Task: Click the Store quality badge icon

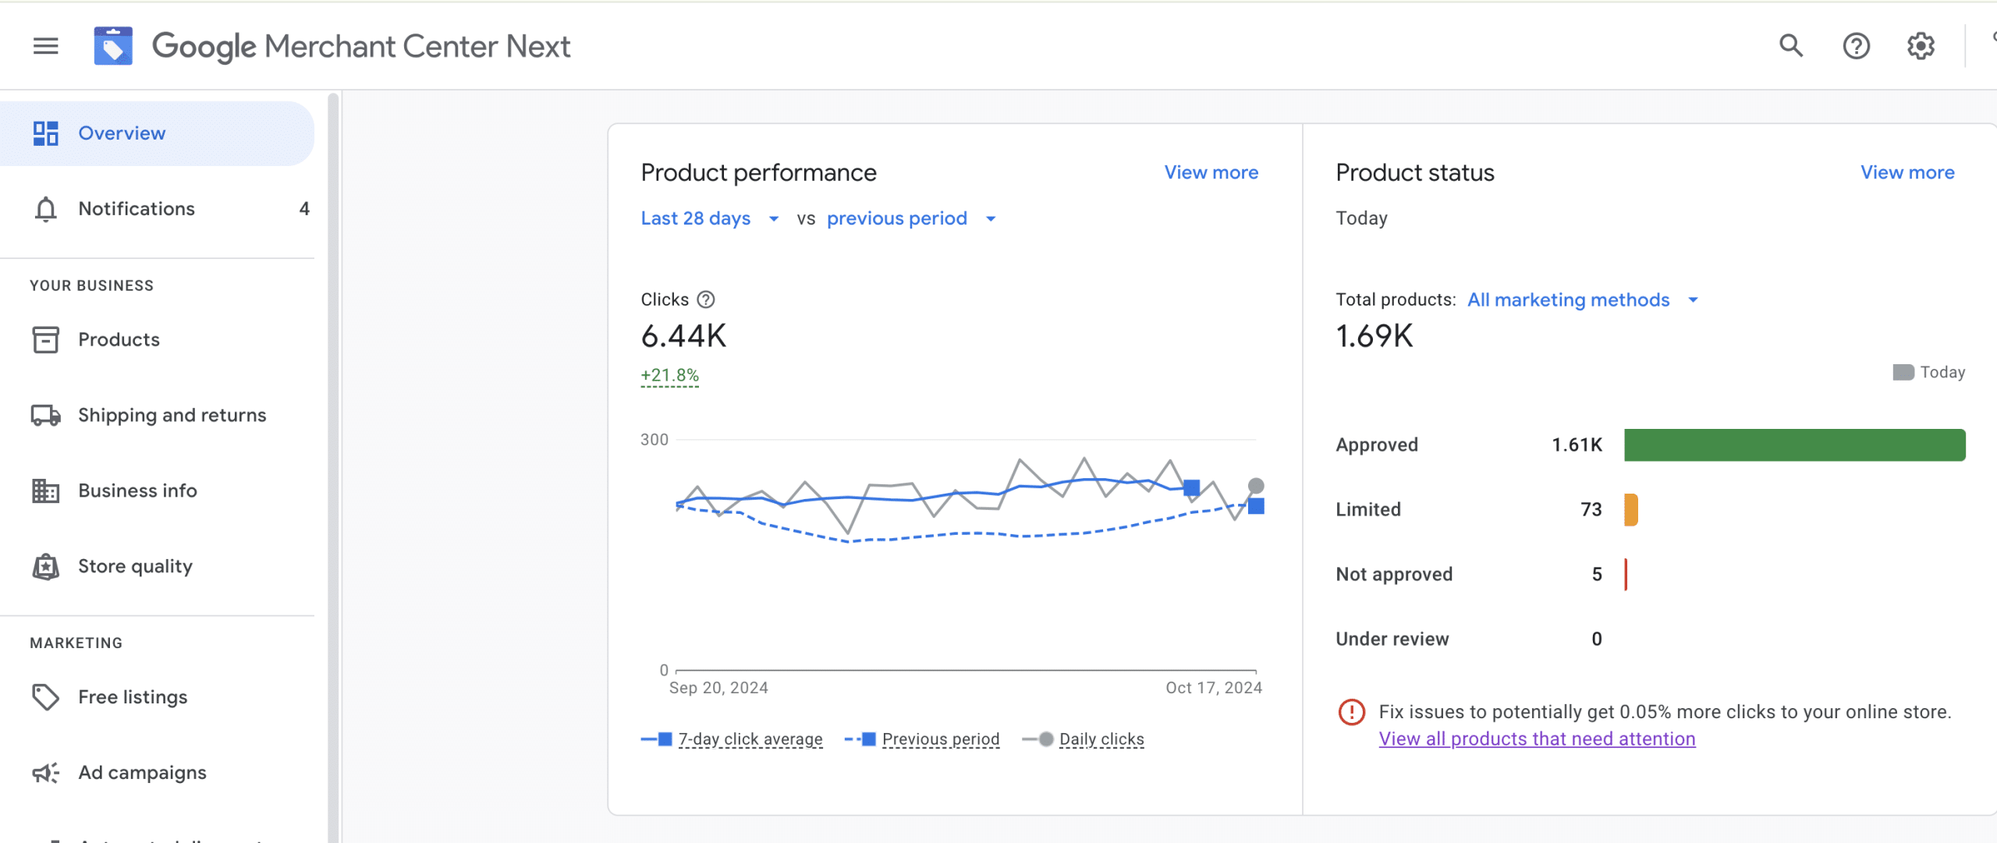Action: tap(46, 567)
